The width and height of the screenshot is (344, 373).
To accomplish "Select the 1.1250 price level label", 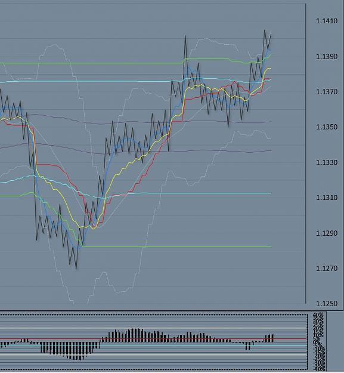I will point(327,304).
